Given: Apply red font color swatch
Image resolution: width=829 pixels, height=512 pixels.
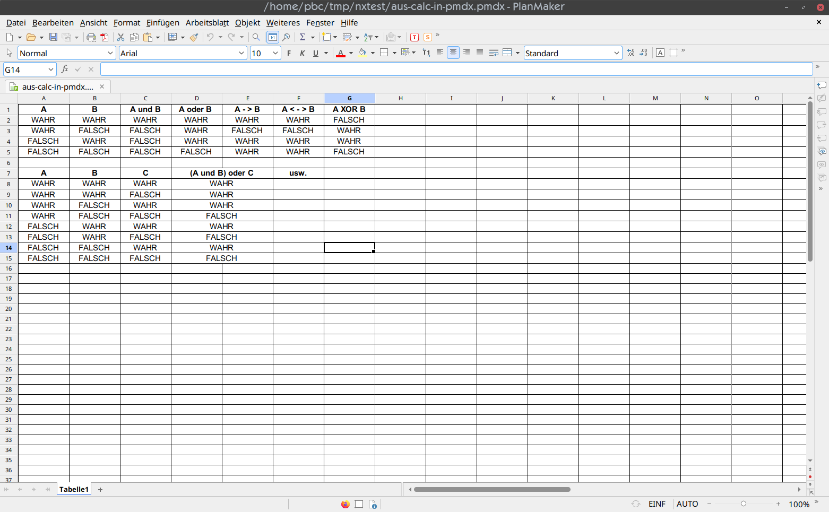Looking at the screenshot, I should (341, 53).
